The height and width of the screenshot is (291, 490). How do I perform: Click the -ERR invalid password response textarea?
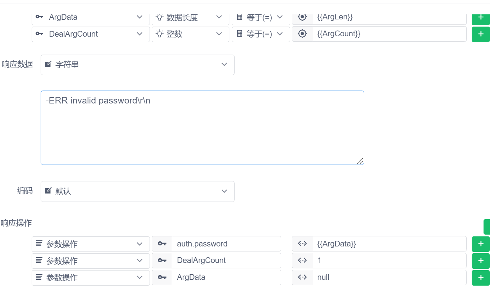202,128
